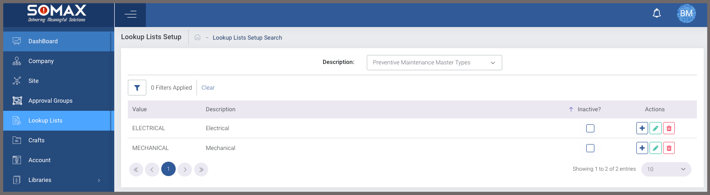Click the Lookup Lists Setup page title

[151, 37]
